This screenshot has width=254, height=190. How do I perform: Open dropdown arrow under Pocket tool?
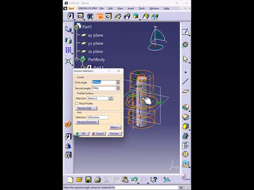84,20
